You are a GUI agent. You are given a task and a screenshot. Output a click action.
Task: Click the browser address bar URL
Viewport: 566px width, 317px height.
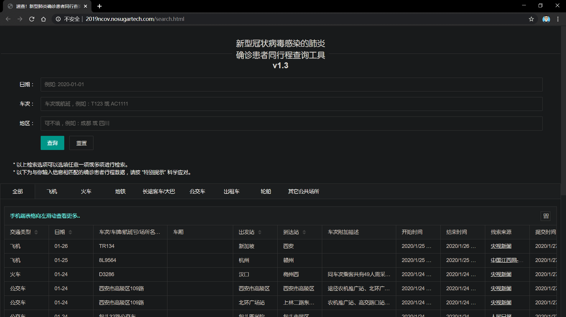point(135,19)
